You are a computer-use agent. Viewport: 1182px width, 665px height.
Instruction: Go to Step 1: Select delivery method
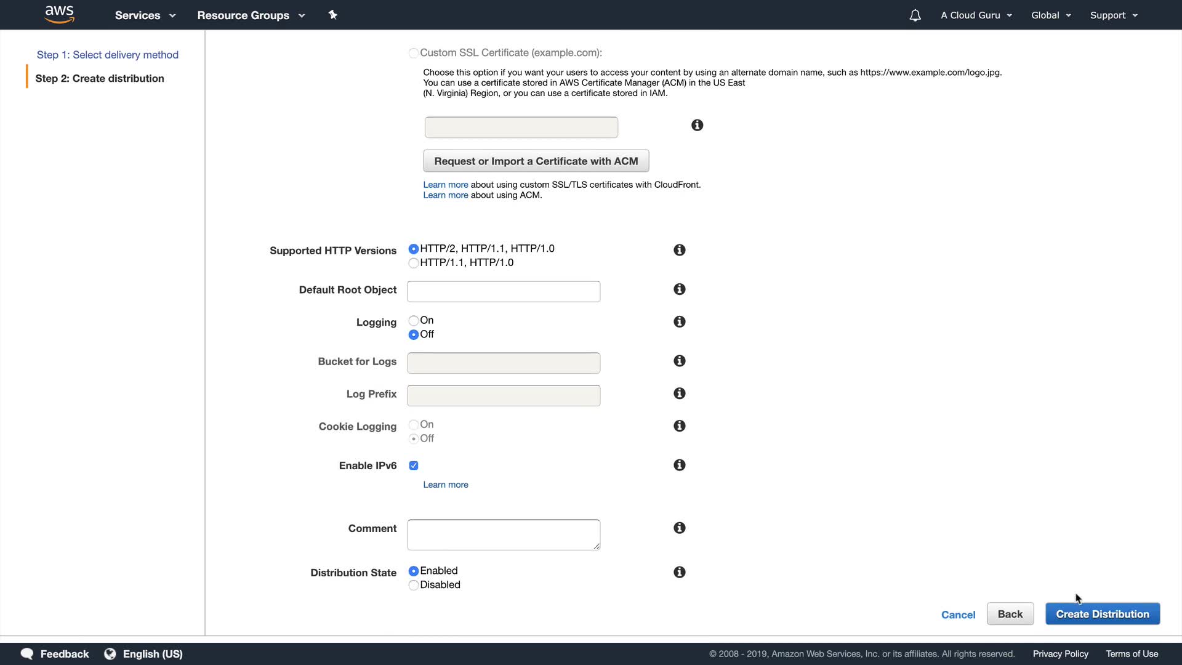[108, 55]
